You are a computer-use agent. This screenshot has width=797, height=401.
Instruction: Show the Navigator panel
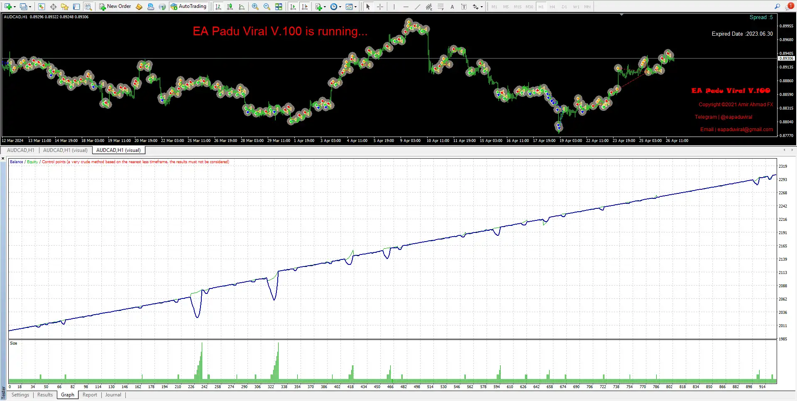pos(65,7)
